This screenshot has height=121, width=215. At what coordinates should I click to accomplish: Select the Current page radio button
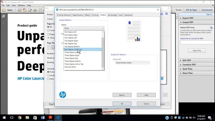tap(48, 30)
